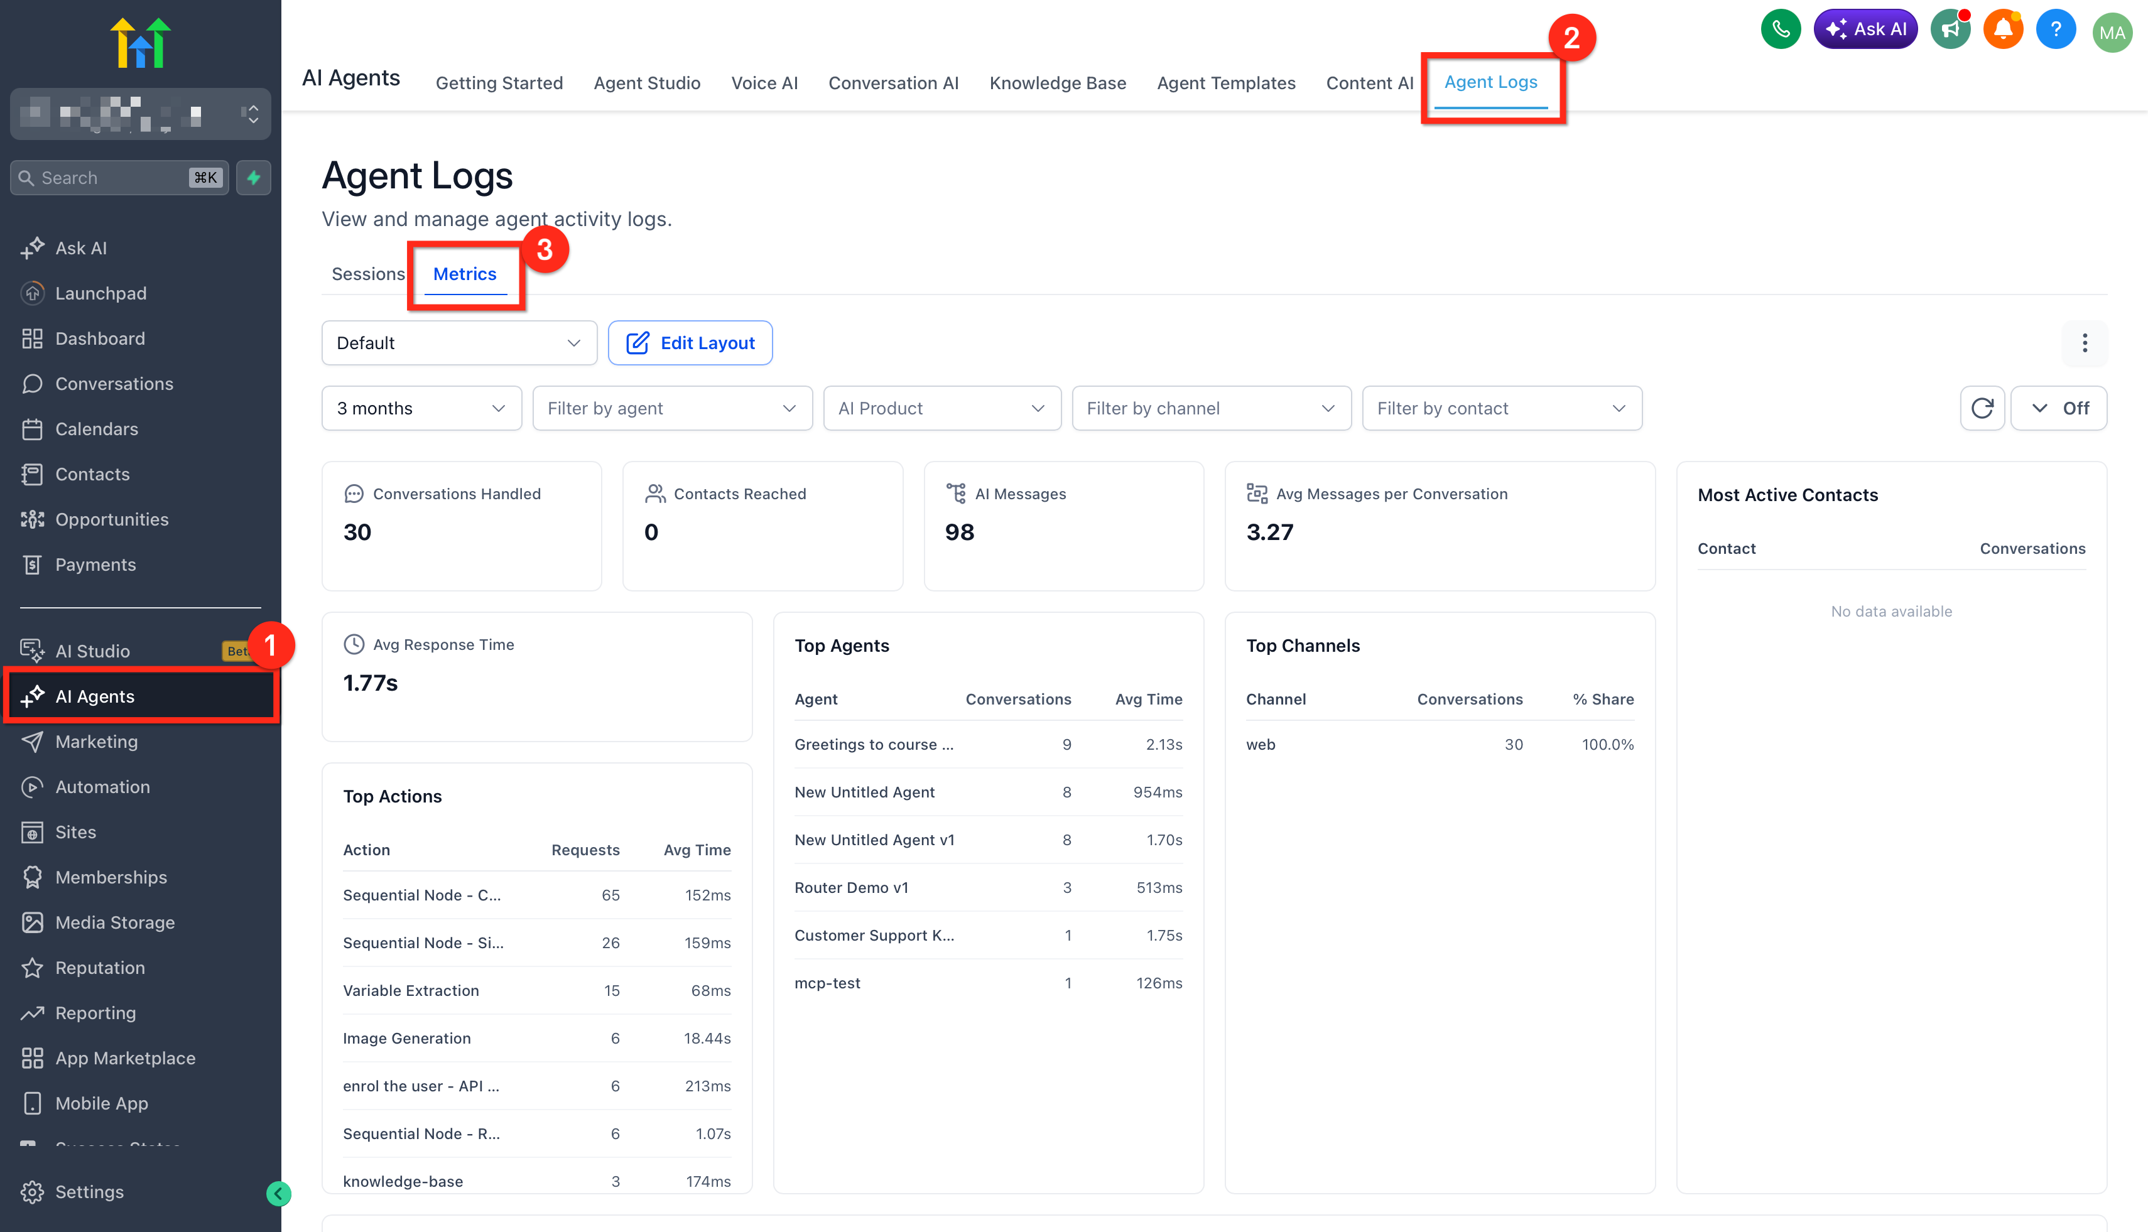
Task: Open the three-dot more options menu
Action: [2085, 343]
